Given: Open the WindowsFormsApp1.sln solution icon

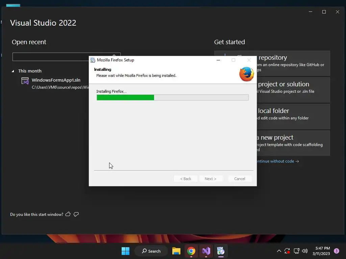Looking at the screenshot, I should click(x=25, y=81).
